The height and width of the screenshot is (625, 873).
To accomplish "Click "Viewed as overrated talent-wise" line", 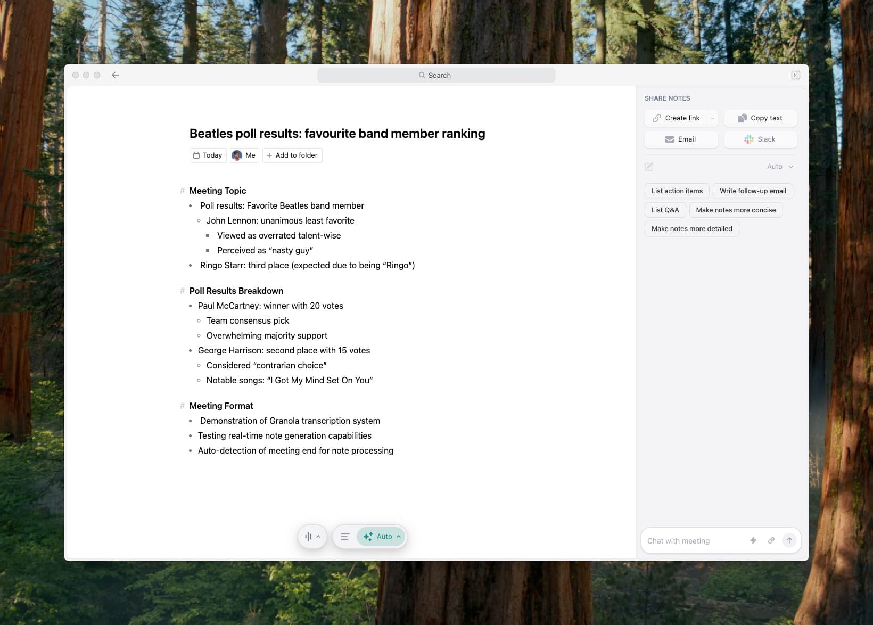I will [279, 235].
